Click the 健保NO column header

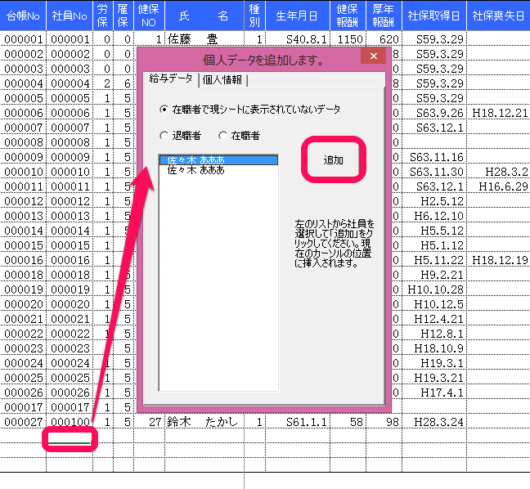click(x=149, y=16)
